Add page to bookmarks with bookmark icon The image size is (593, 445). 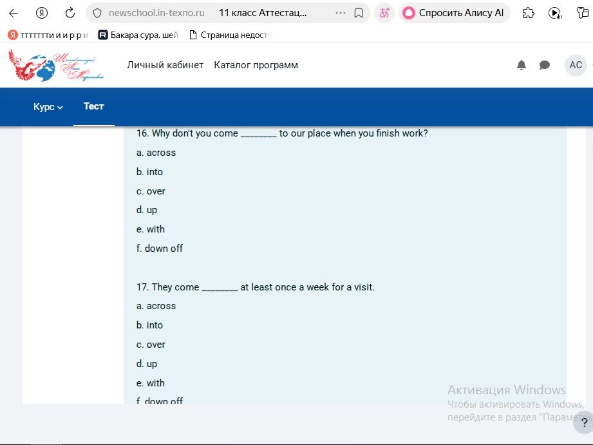pos(359,14)
